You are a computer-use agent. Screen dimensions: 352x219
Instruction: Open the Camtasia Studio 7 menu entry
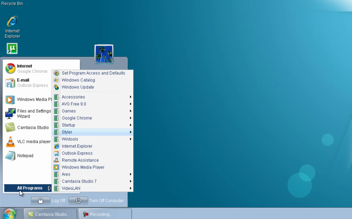(93, 181)
